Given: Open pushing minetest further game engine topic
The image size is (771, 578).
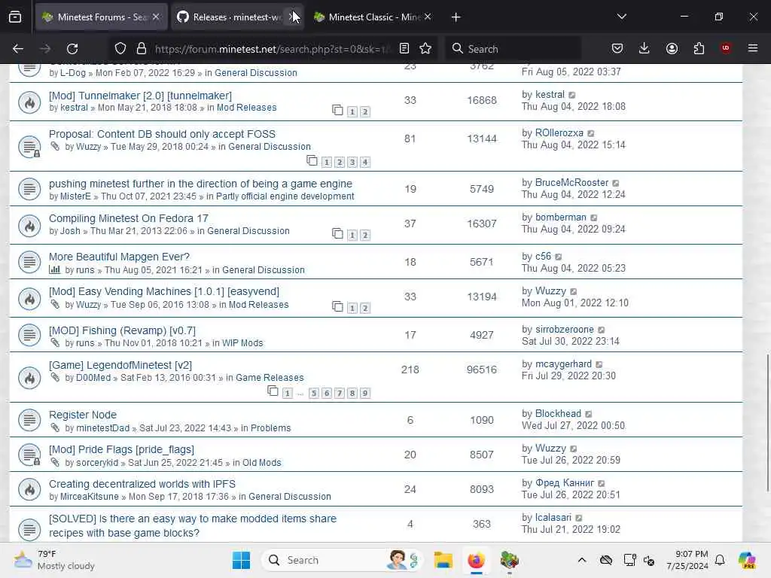Looking at the screenshot, I should pos(200,184).
